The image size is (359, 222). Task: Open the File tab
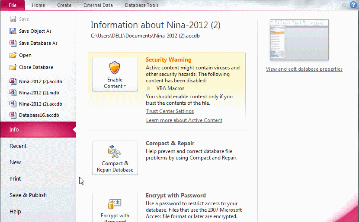point(13,5)
